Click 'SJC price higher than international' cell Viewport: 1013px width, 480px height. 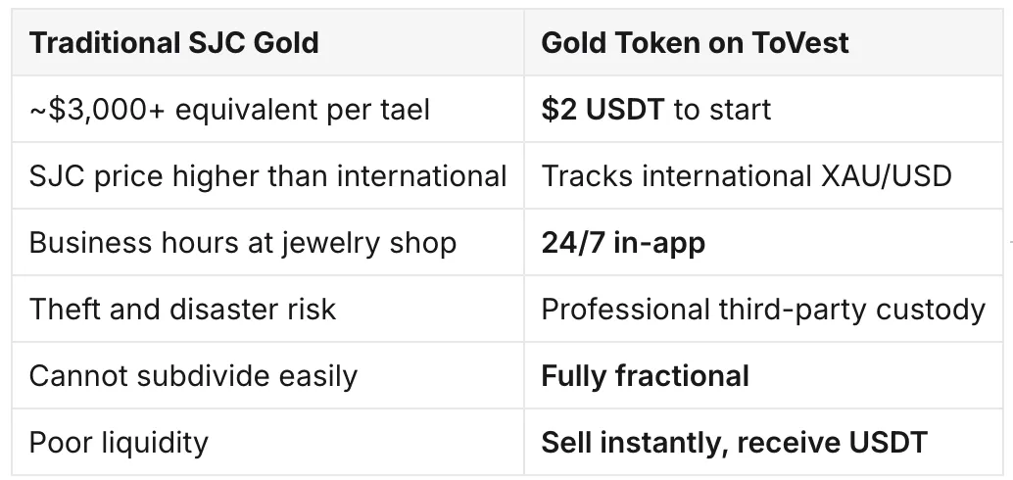[x=267, y=175]
